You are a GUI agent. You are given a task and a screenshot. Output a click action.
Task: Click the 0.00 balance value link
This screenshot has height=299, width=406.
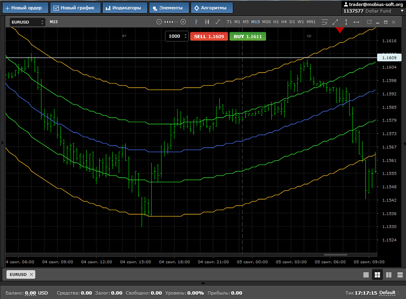[x=30, y=293]
